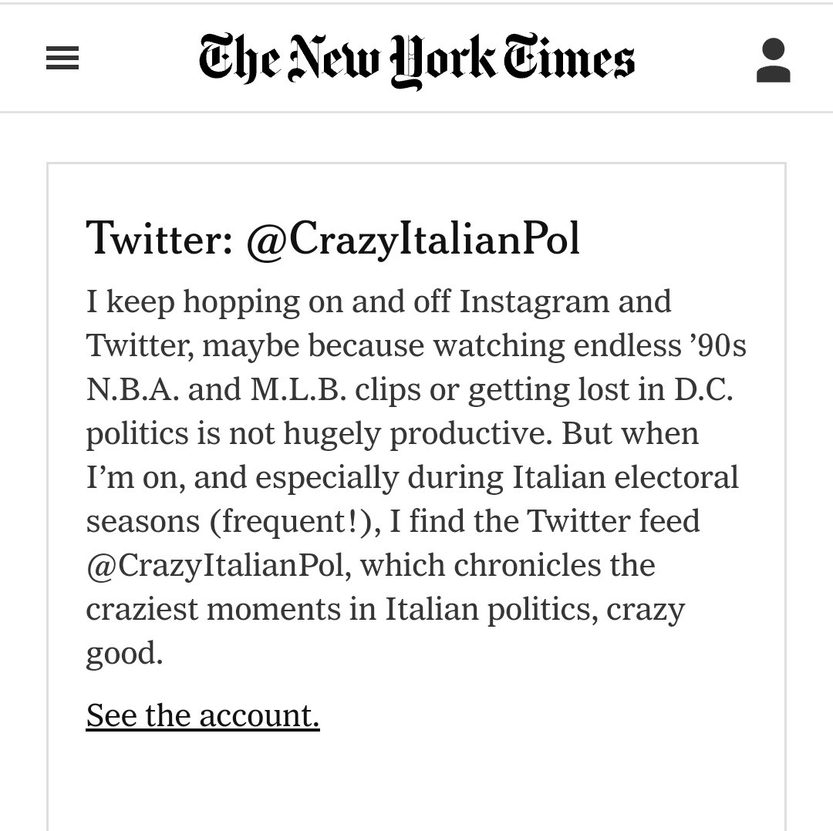Click the user account profile icon
The width and height of the screenshot is (833, 831).
coord(773,59)
